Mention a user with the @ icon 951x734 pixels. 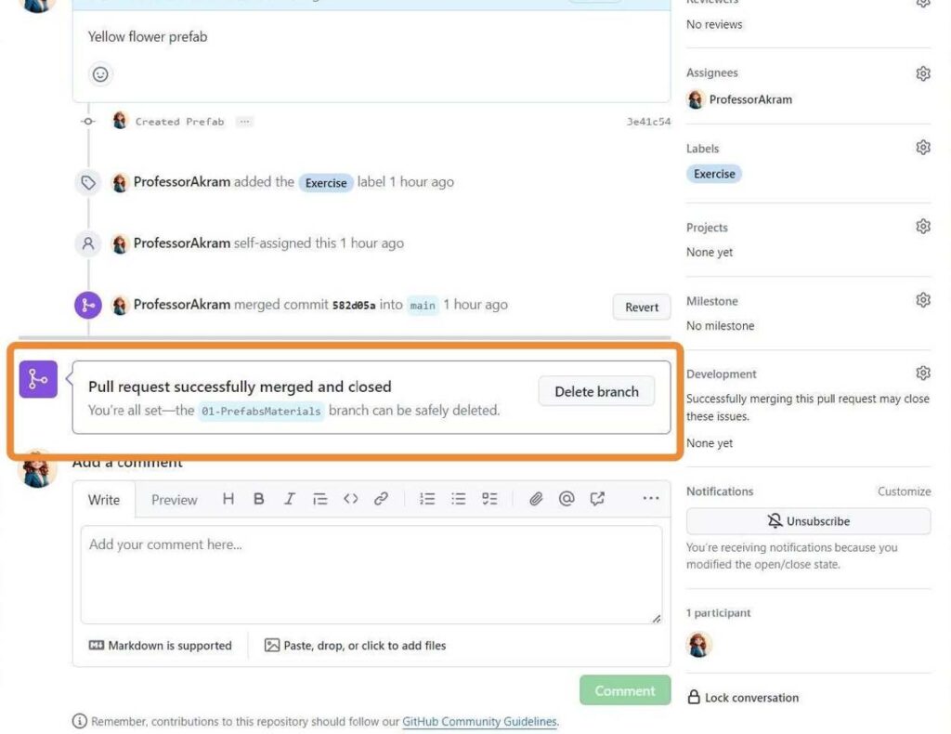click(567, 499)
